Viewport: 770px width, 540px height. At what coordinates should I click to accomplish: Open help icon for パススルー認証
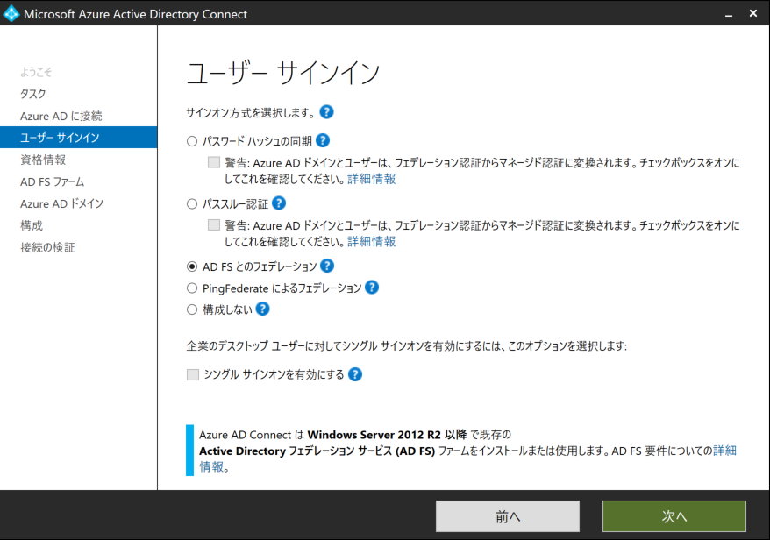[x=279, y=203]
